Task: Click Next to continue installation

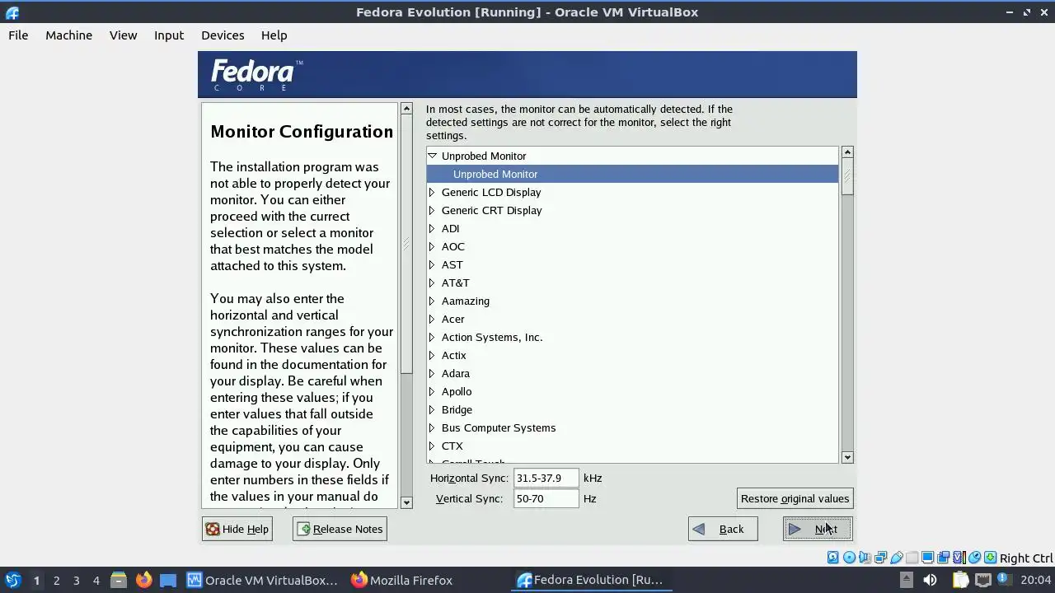Action: coord(818,529)
